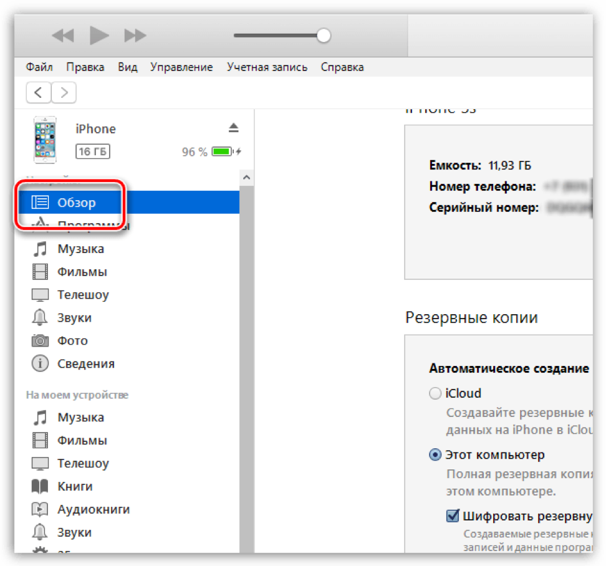
Task: Open Телешоу under device settings
Action: (x=83, y=295)
